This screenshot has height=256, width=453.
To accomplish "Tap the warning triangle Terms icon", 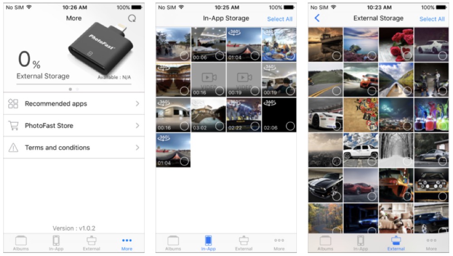I will tap(13, 148).
